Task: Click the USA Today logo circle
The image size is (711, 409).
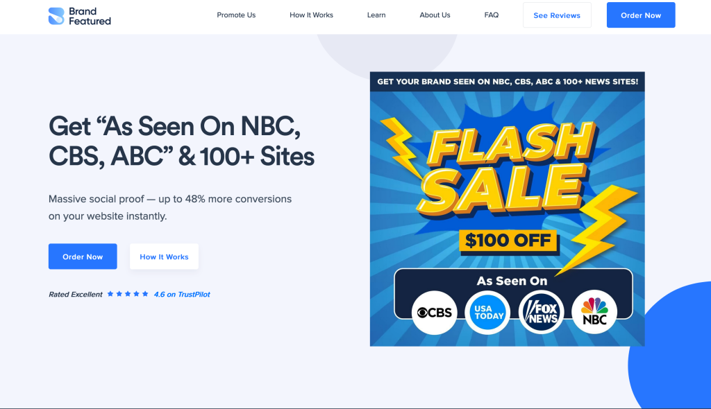Action: pos(487,312)
